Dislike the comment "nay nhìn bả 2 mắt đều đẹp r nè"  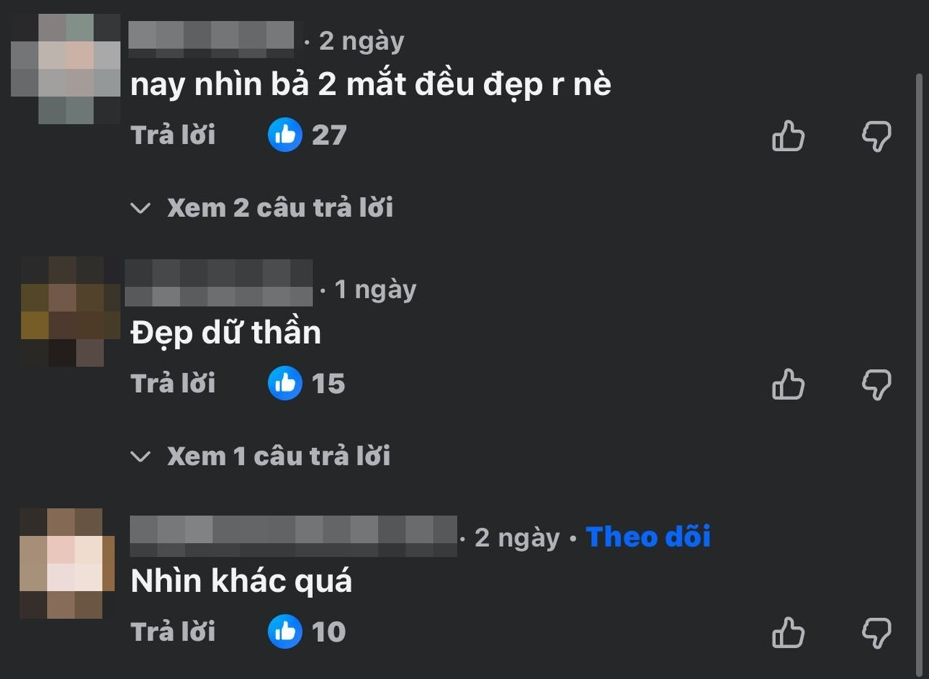876,136
